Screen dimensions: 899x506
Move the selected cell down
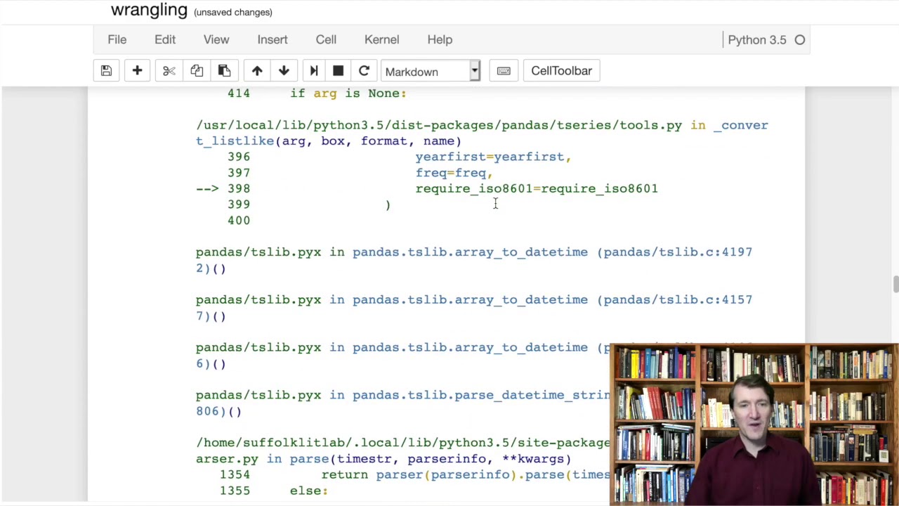click(284, 71)
